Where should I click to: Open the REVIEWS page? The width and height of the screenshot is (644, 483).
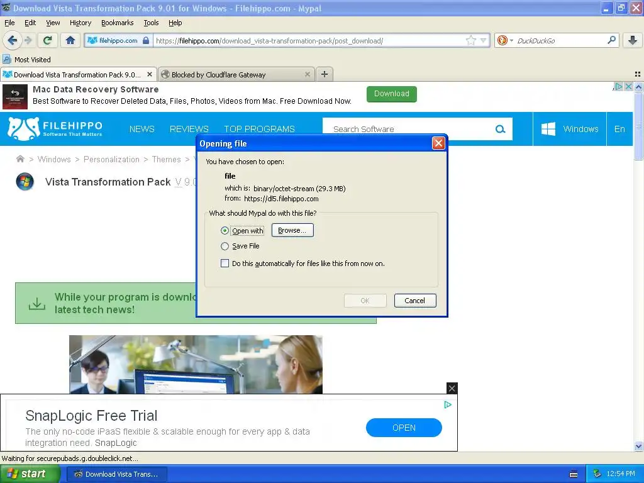pyautogui.click(x=189, y=129)
